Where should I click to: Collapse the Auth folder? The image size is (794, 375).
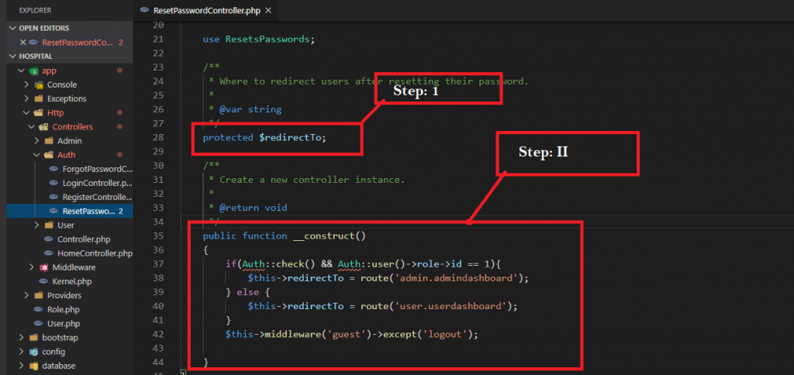pos(36,155)
